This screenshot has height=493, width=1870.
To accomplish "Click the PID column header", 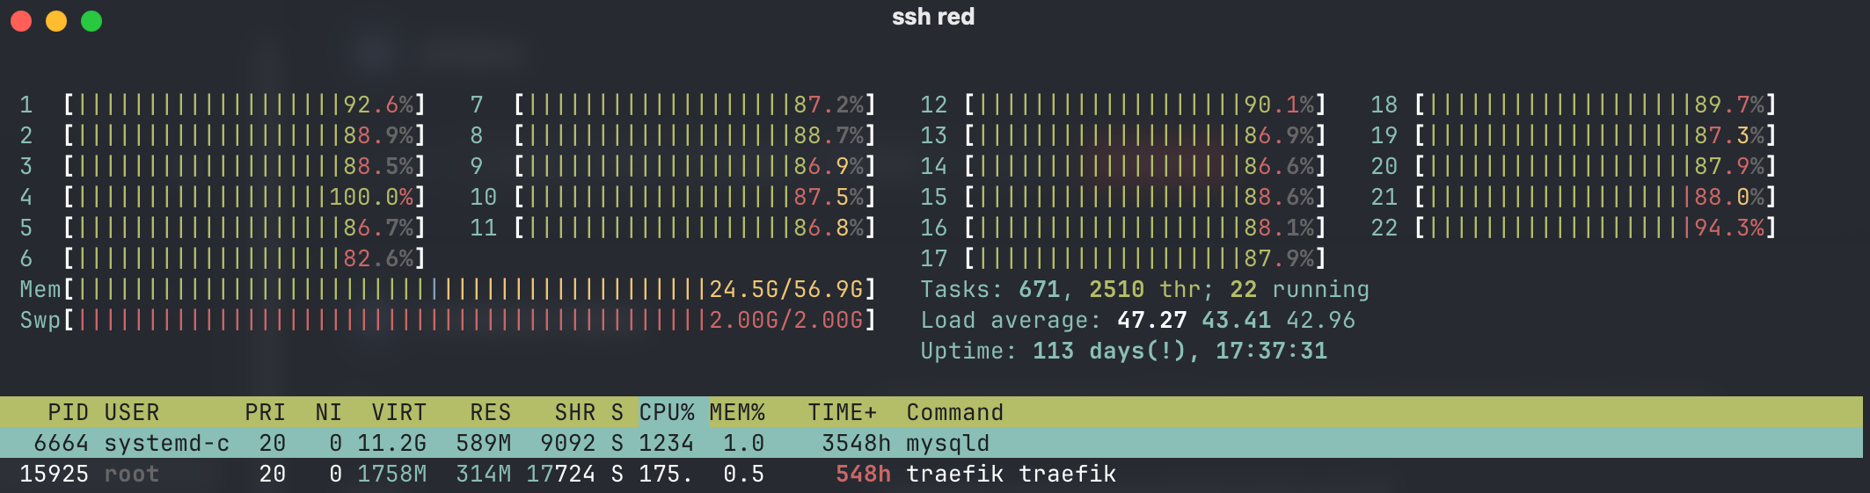I will tap(68, 412).
